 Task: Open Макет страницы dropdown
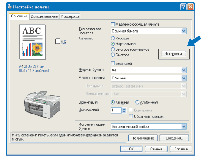pos(149,78)
